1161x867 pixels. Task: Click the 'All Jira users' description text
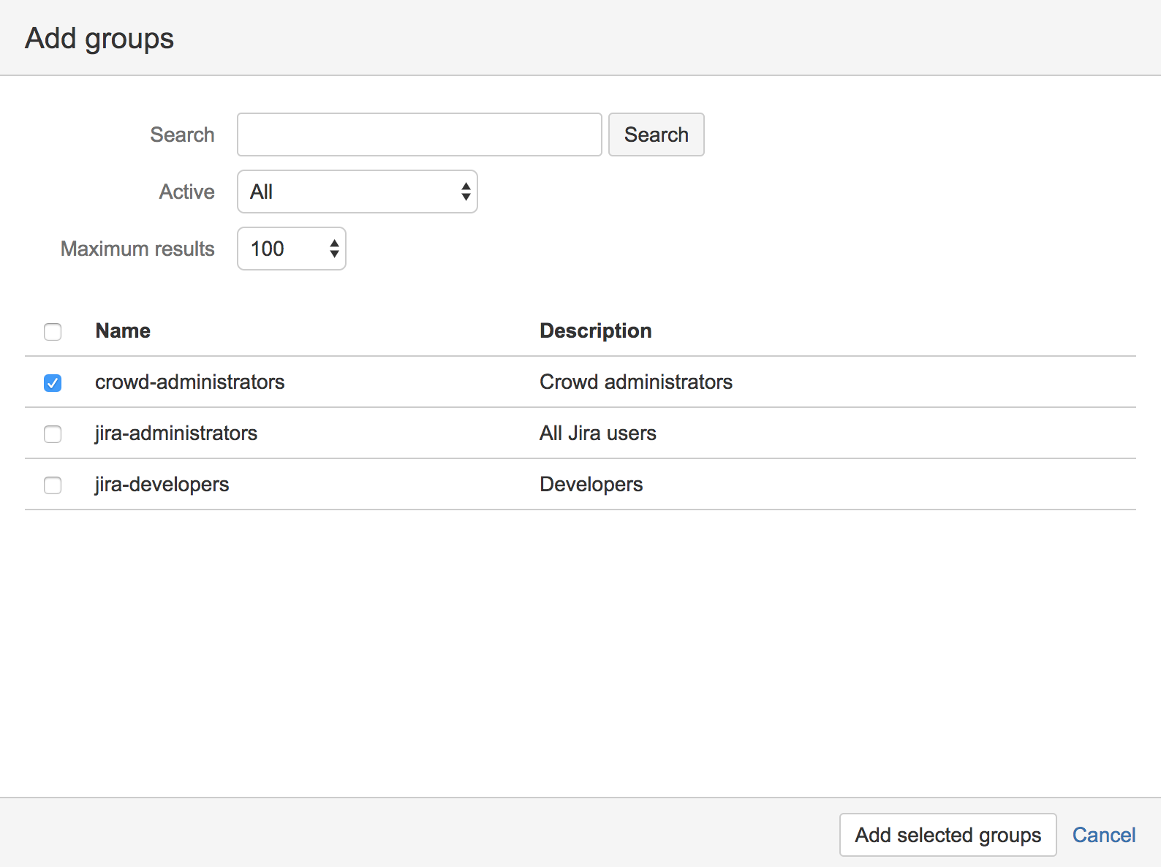click(597, 434)
